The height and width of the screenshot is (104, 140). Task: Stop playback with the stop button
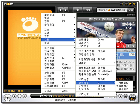pyautogui.click(x=14, y=96)
